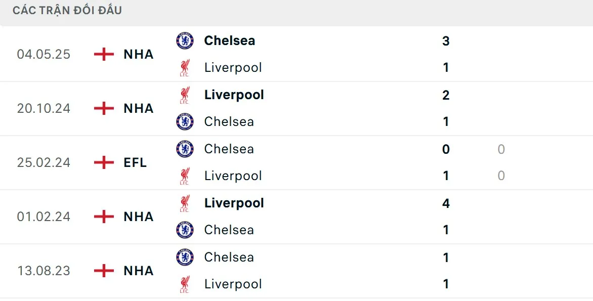Click the 04.05.25 match date
593x301 pixels.
tap(44, 54)
